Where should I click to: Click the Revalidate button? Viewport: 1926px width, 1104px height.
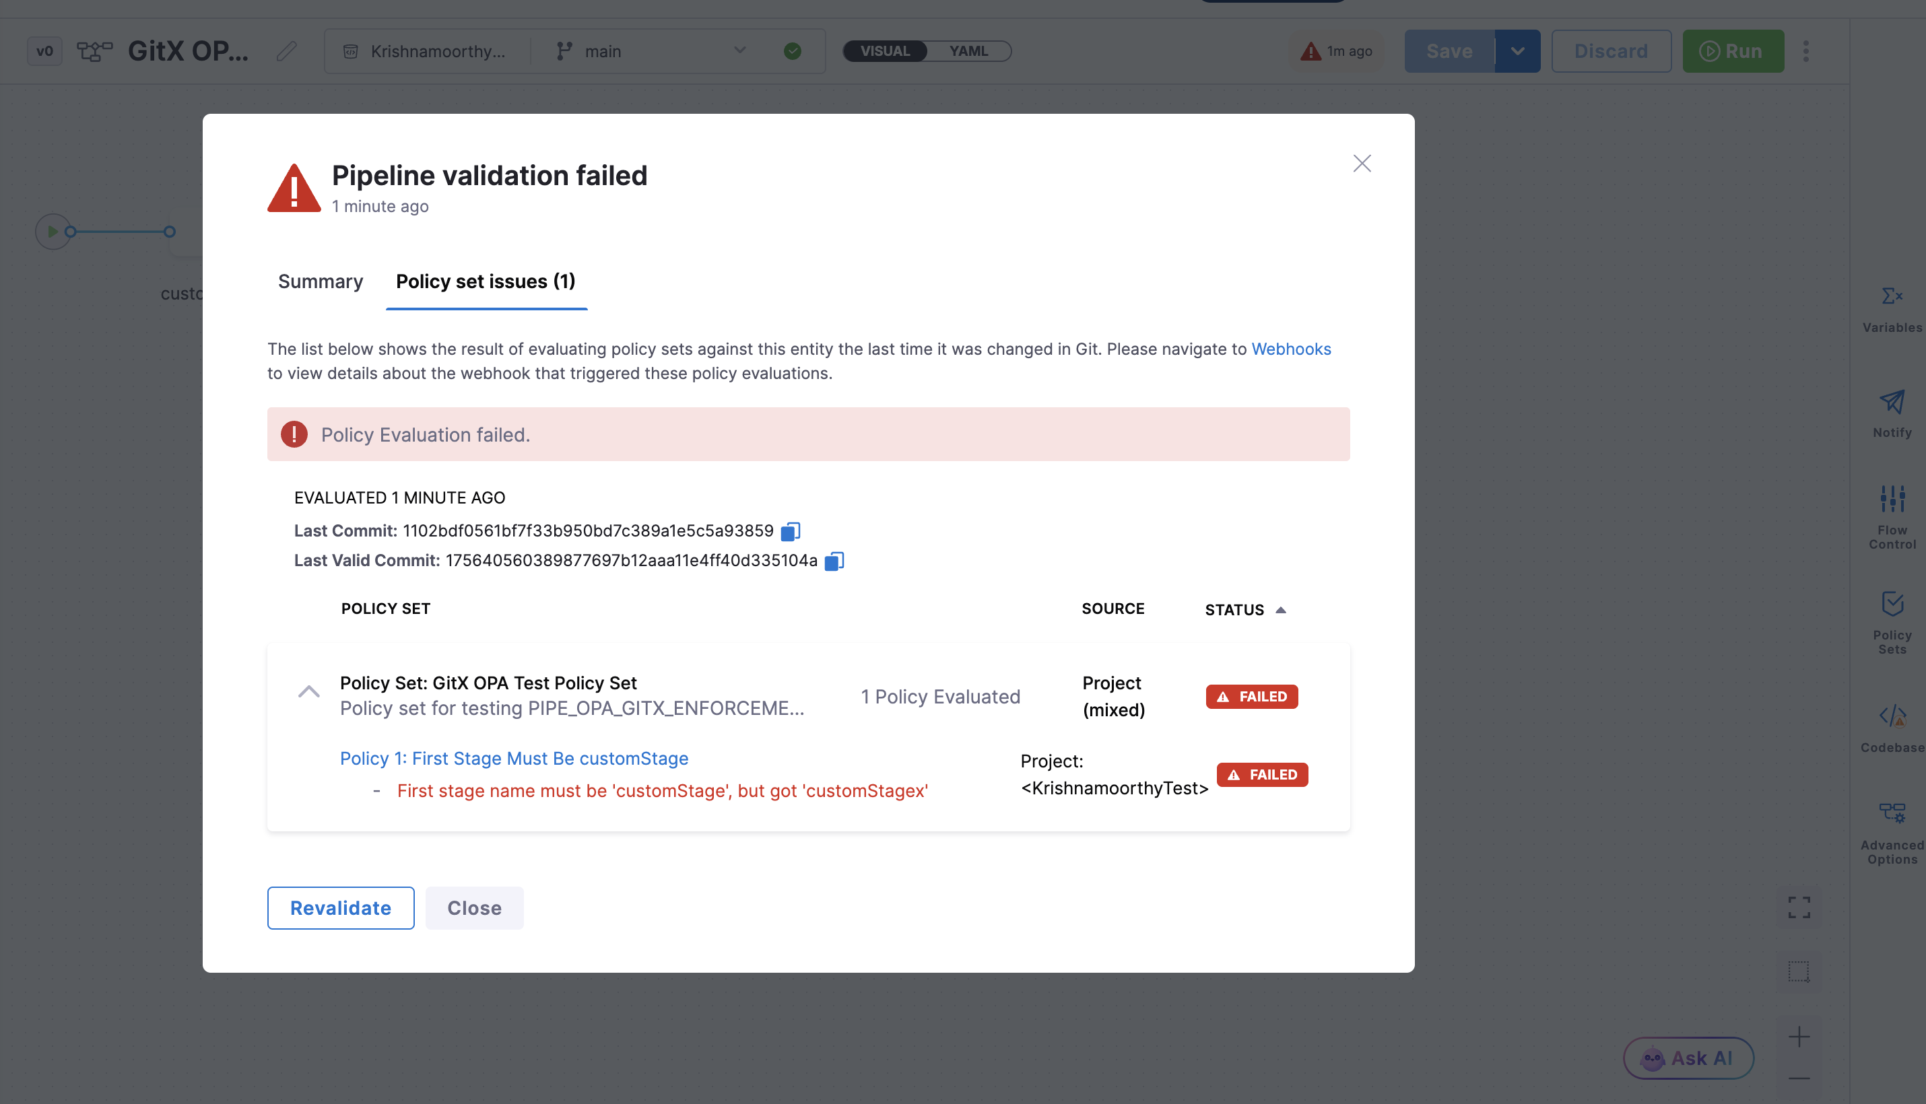[x=341, y=907]
